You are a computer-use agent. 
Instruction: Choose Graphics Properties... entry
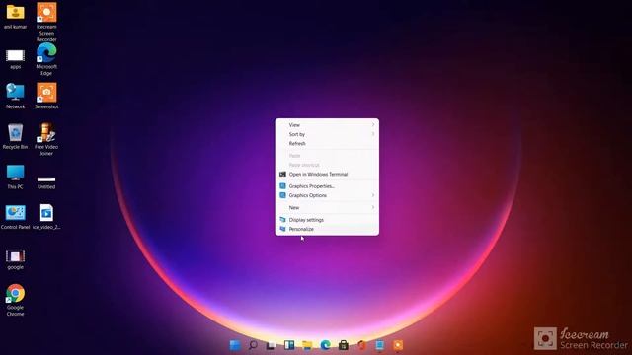(x=327, y=186)
